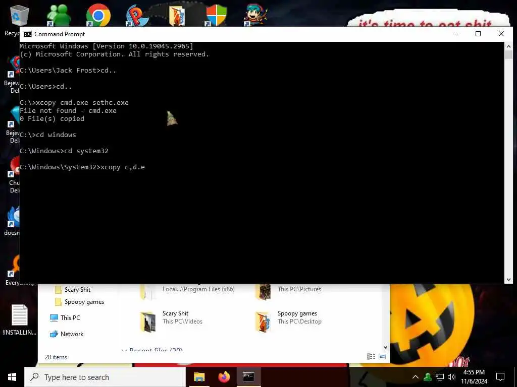The width and height of the screenshot is (517, 387).
Task: Click the Command Prompt taskbar button
Action: point(248,377)
